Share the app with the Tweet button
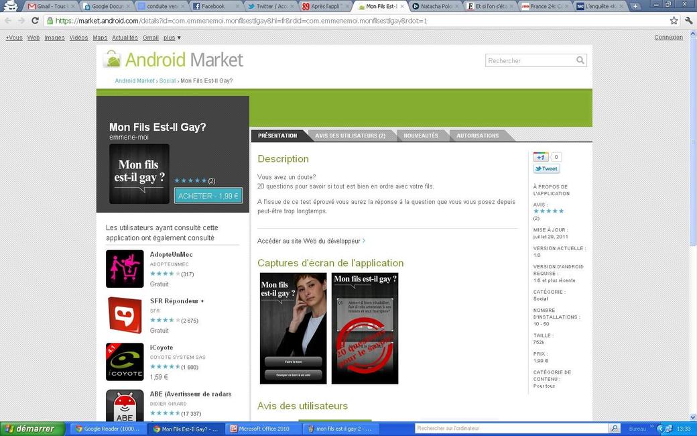 point(546,169)
